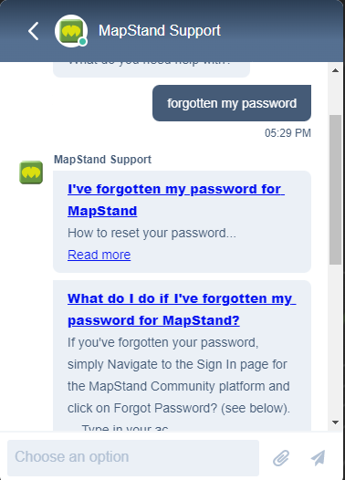The height and width of the screenshot is (480, 345).
Task: Attach a file with the paperclip icon
Action: 281,458
